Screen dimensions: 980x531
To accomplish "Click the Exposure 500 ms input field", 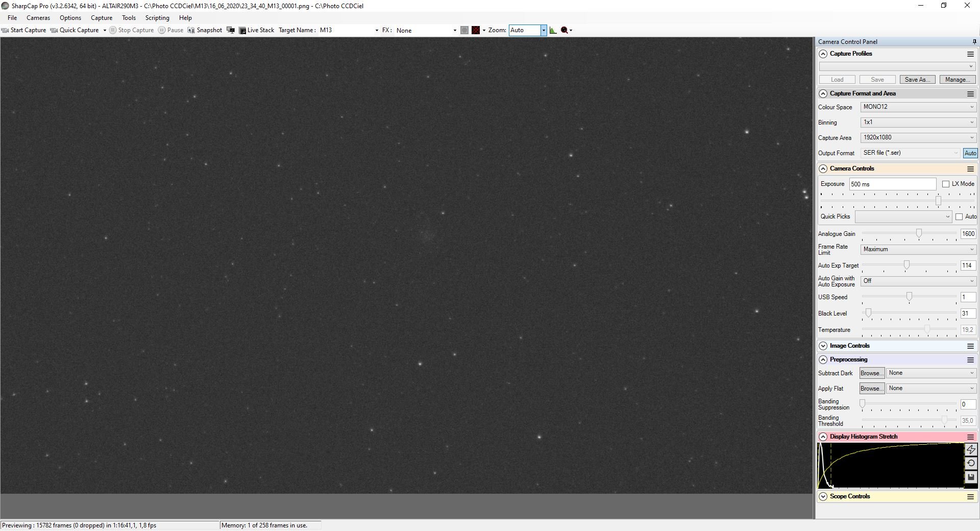I will coord(892,184).
